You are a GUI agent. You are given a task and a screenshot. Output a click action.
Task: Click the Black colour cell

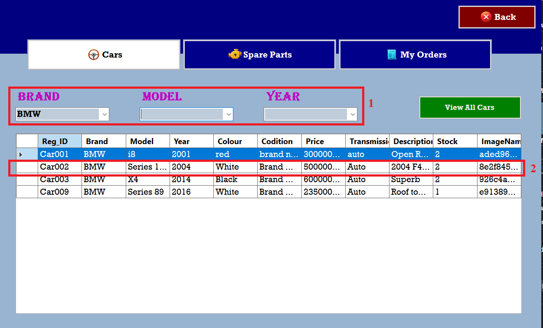236,180
